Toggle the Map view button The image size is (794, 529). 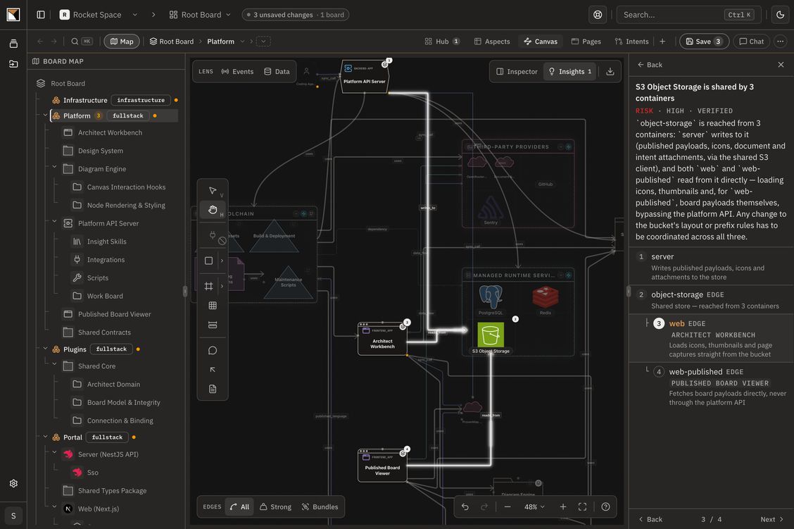[x=122, y=41]
